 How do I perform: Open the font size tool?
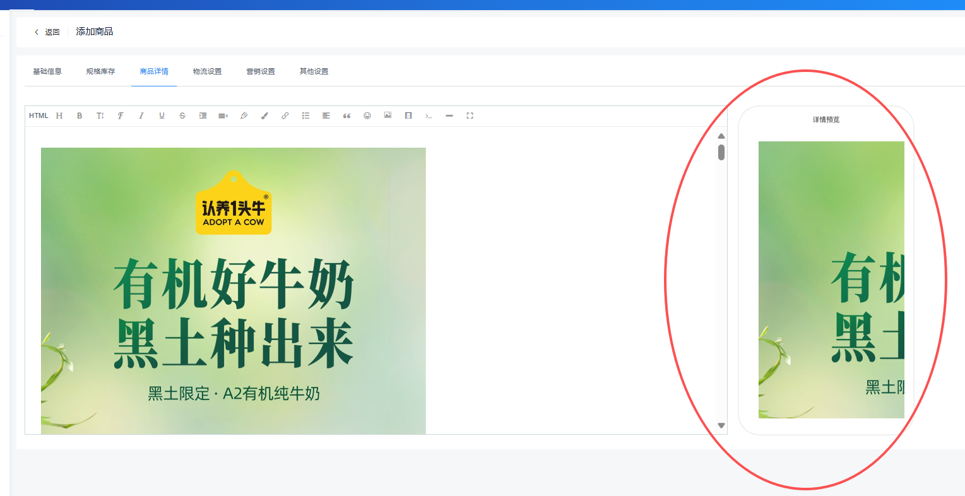click(x=100, y=115)
